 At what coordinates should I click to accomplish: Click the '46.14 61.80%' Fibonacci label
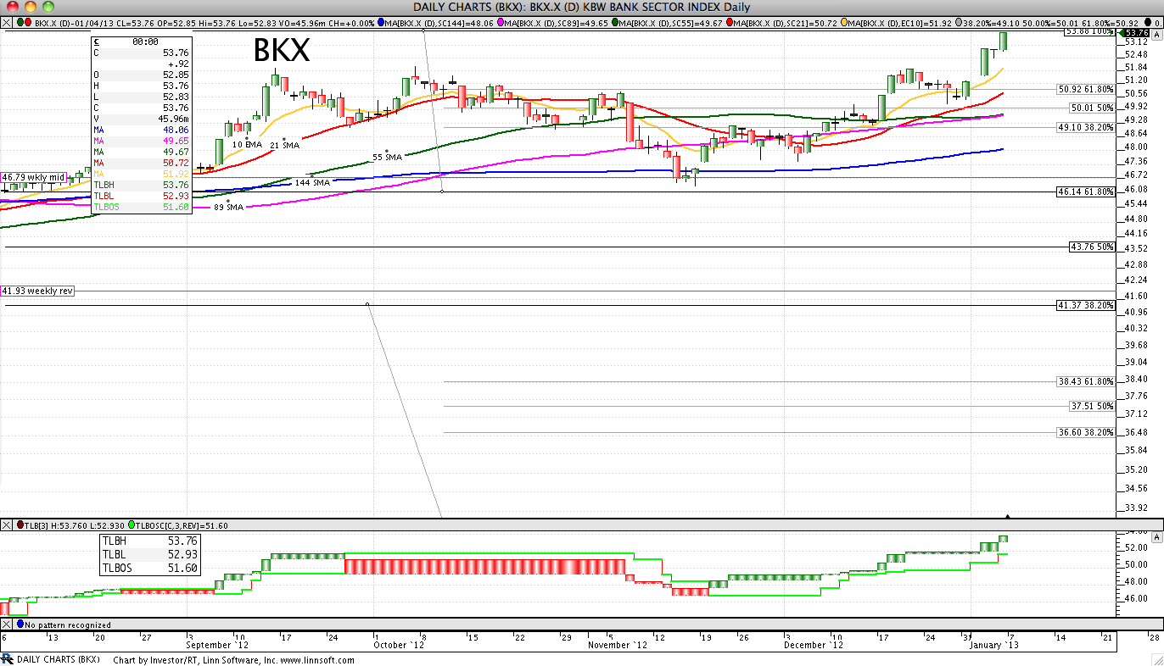tap(1086, 192)
